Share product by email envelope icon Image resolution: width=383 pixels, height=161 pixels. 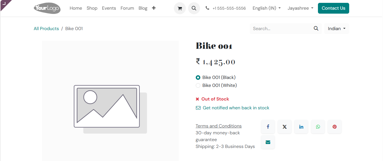click(x=268, y=142)
